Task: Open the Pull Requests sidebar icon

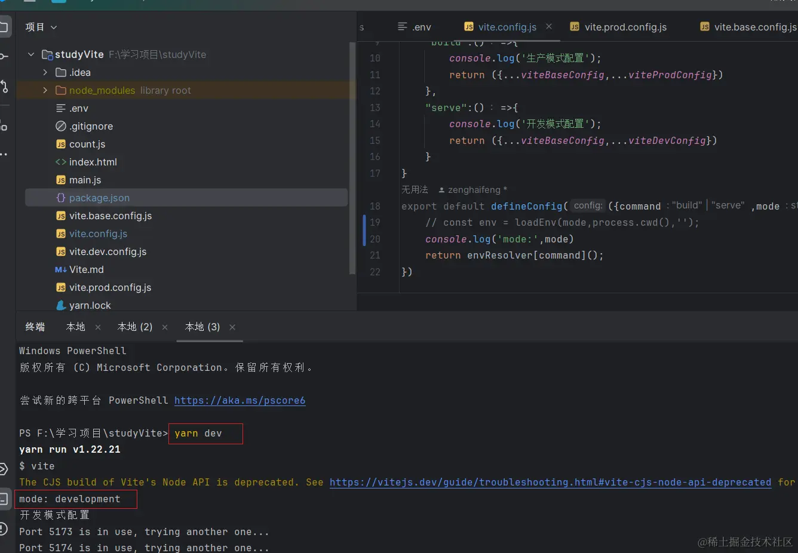Action: tap(4, 86)
